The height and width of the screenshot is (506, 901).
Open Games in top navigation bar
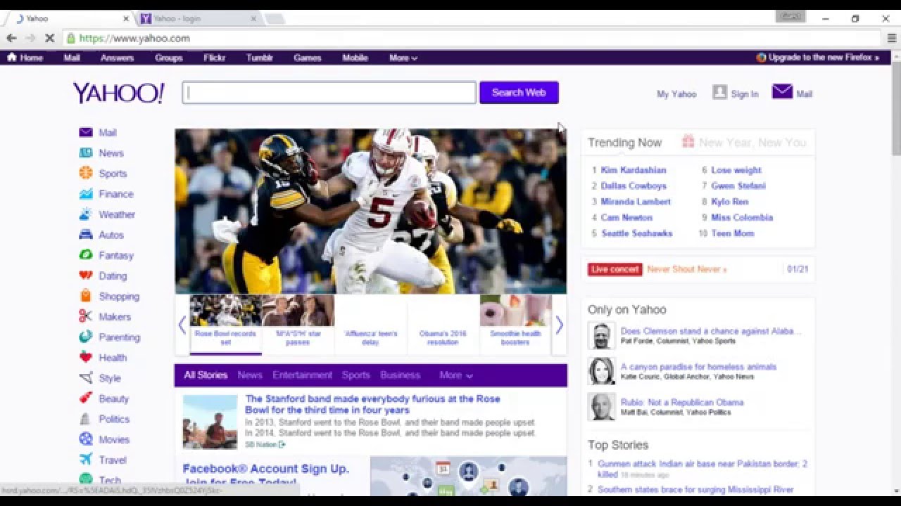tap(308, 58)
